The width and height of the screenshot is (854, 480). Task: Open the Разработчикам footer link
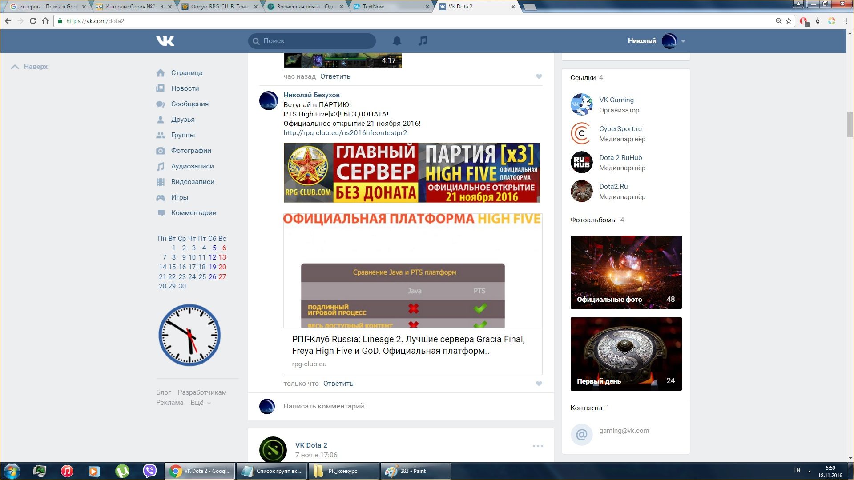202,392
